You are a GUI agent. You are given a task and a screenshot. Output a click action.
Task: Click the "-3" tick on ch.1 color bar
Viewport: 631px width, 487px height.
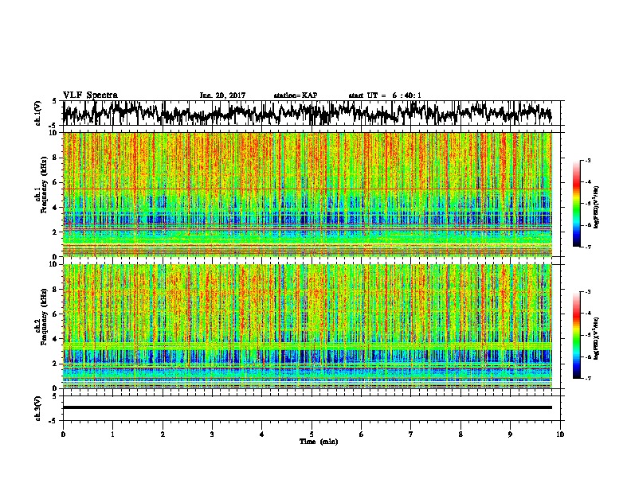click(587, 161)
